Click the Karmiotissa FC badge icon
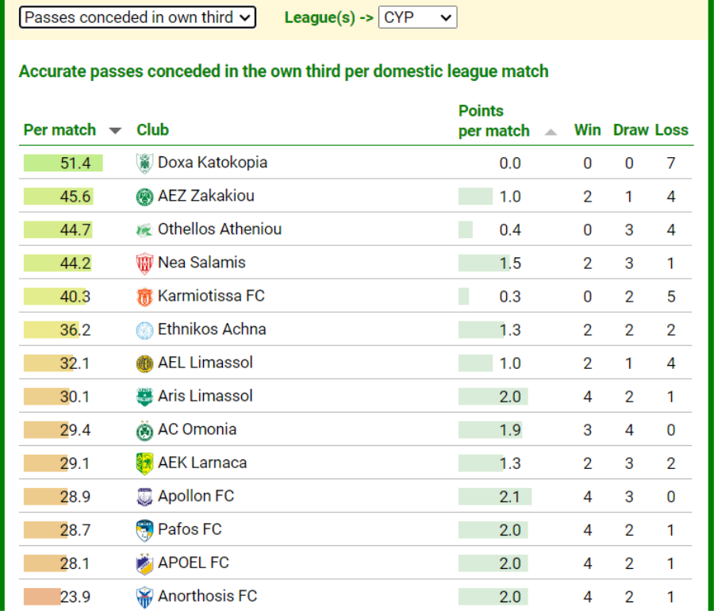The image size is (714, 611). click(x=144, y=297)
